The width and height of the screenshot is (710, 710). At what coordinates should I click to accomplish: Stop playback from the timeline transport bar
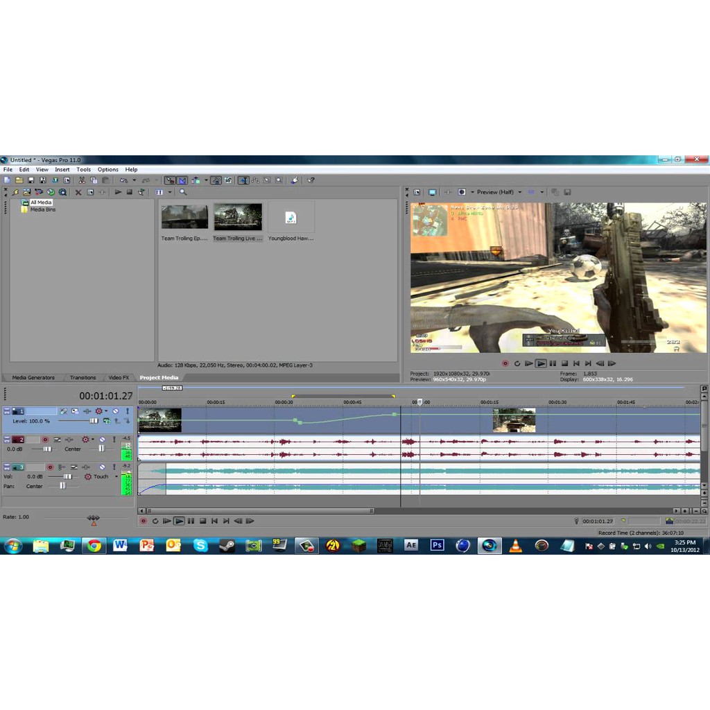click(x=202, y=521)
